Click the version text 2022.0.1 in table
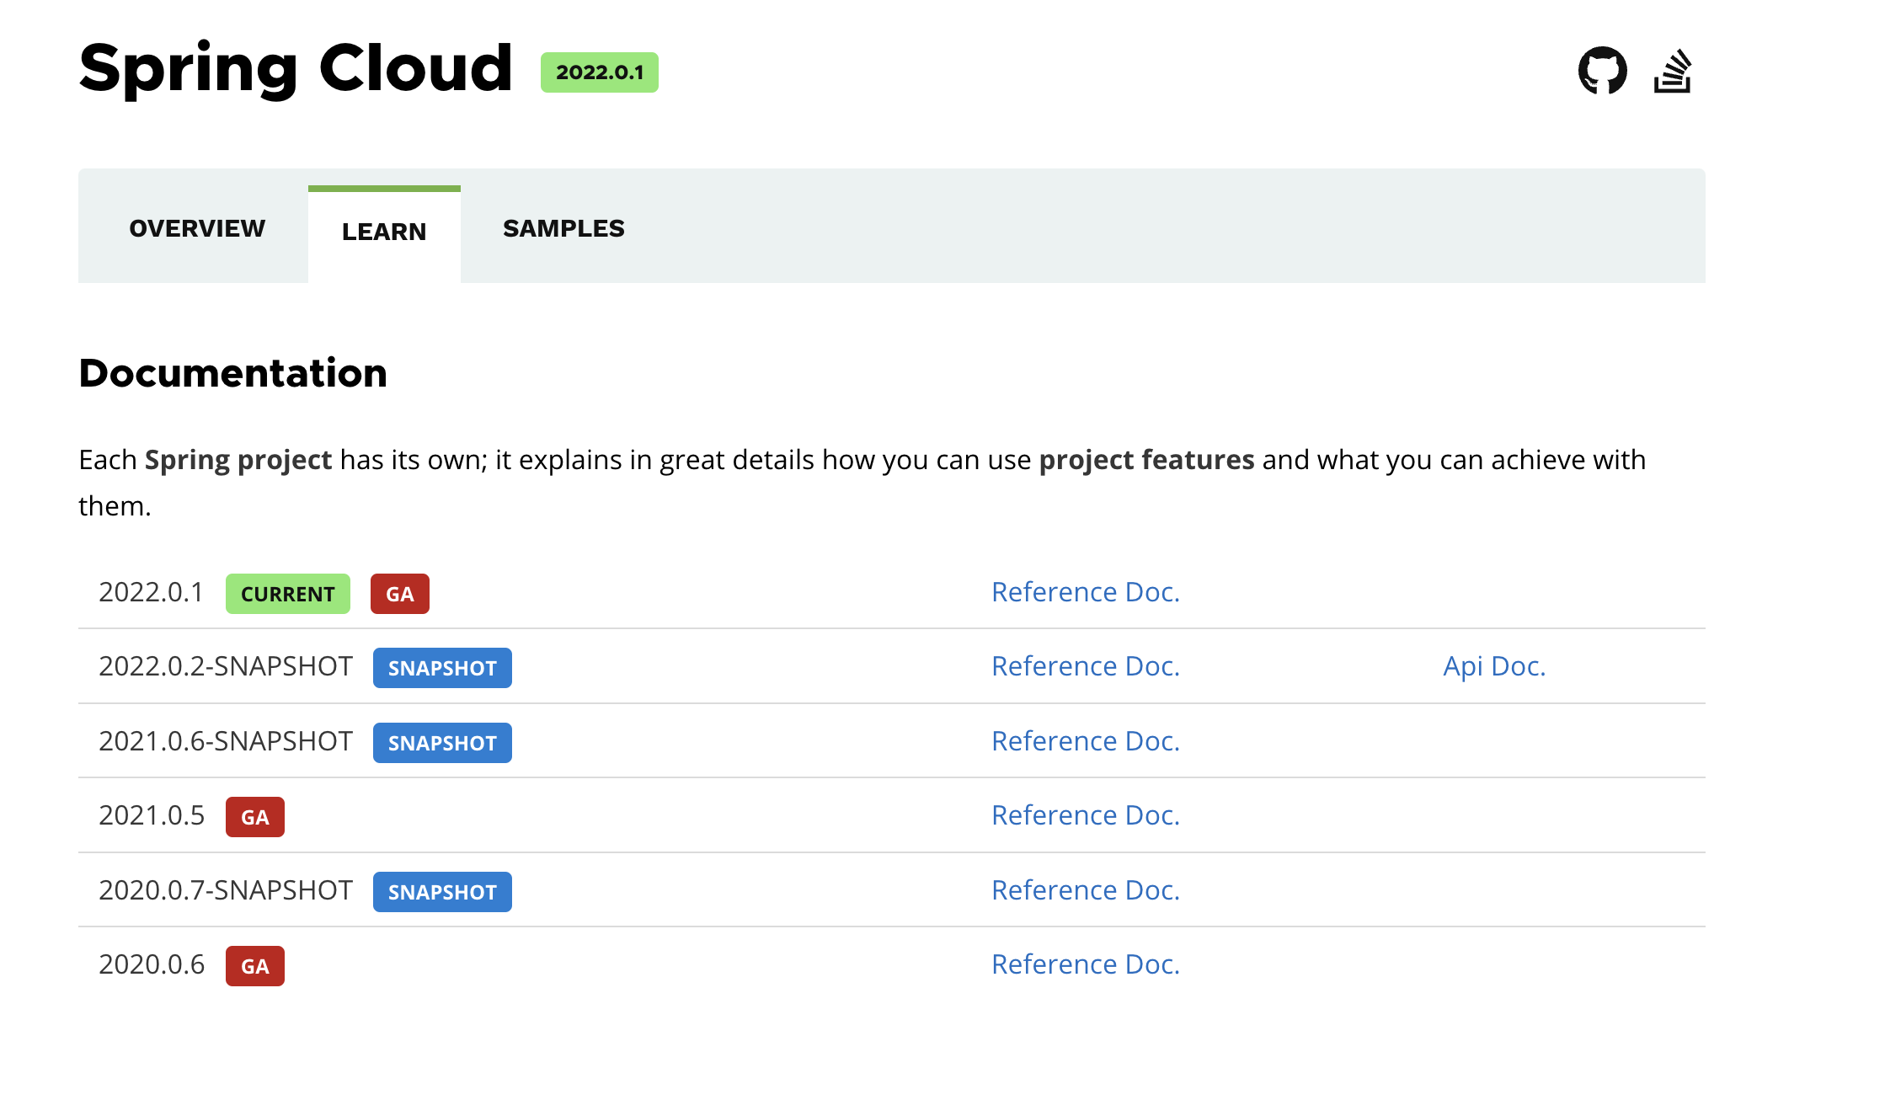This screenshot has height=1100, width=1885. [151, 592]
